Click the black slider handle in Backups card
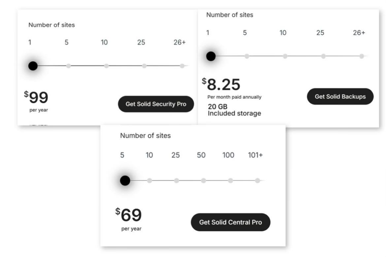 (x=211, y=56)
